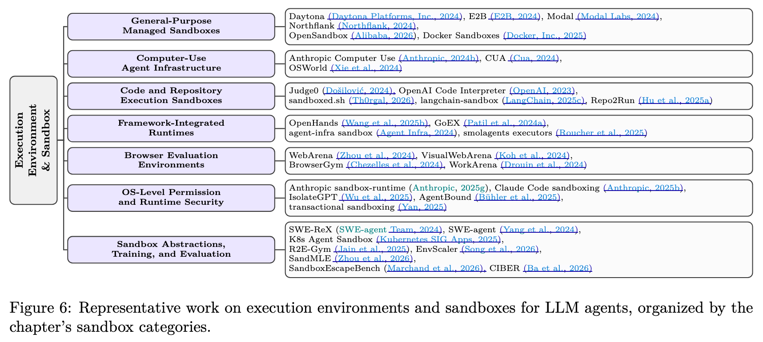This screenshot has width=763, height=342.
Task: Open the SWE-agent Team, 2024 citation
Action: (390, 230)
